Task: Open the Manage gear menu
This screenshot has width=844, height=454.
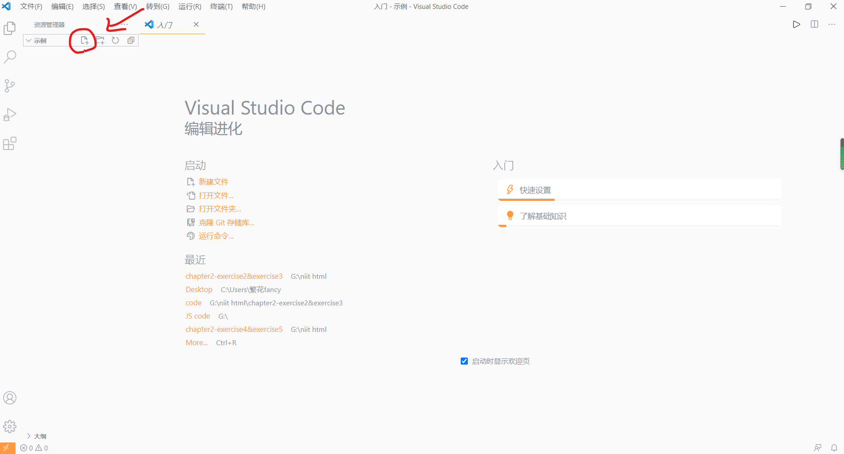Action: click(x=10, y=427)
